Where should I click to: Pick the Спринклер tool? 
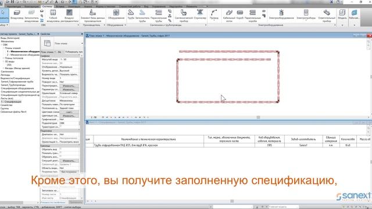tap(200, 14)
